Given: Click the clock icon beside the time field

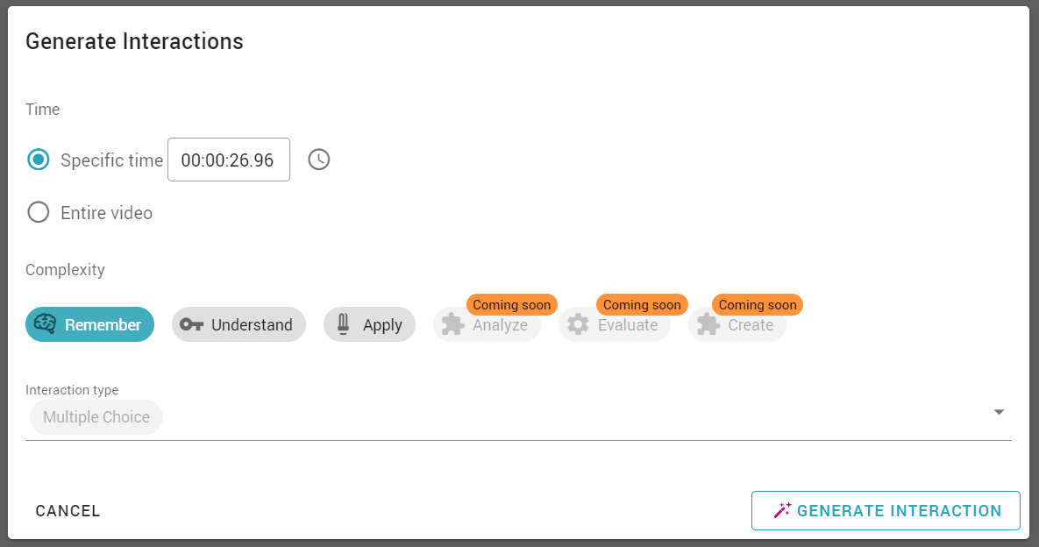Looking at the screenshot, I should point(319,160).
